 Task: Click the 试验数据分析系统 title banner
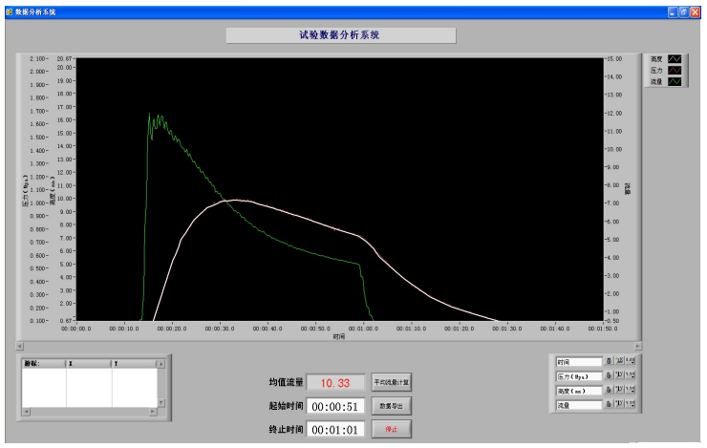[x=341, y=35]
